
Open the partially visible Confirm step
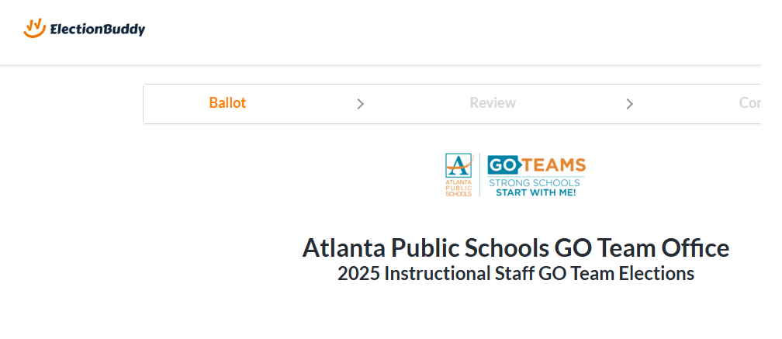[749, 102]
